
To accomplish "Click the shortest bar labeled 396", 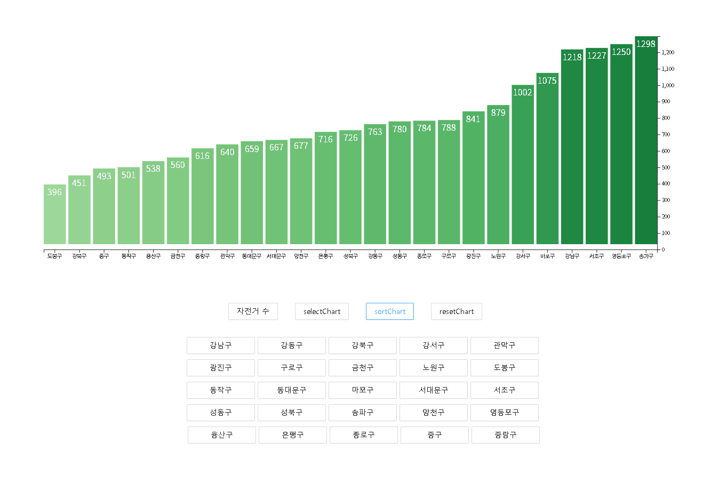I will 54,215.
